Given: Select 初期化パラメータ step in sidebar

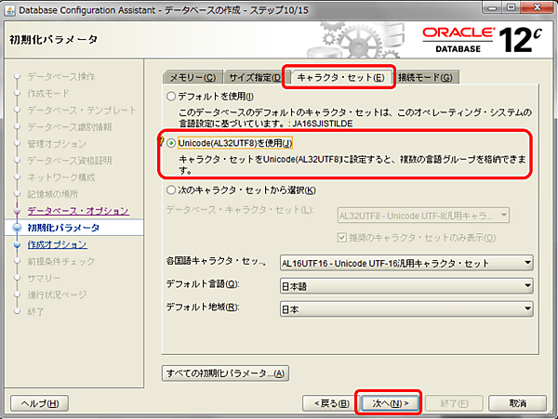Looking at the screenshot, I should [63, 228].
